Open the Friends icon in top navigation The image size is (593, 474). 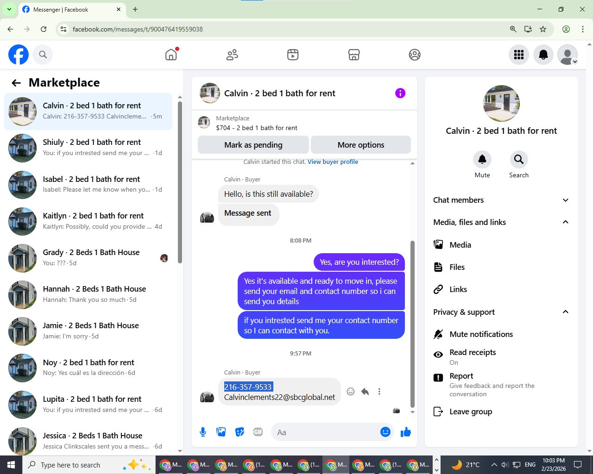232,55
